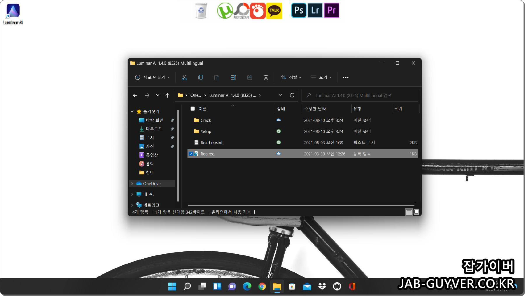Open taskbar Search magnifier
This screenshot has height=296, width=525.
click(187, 287)
